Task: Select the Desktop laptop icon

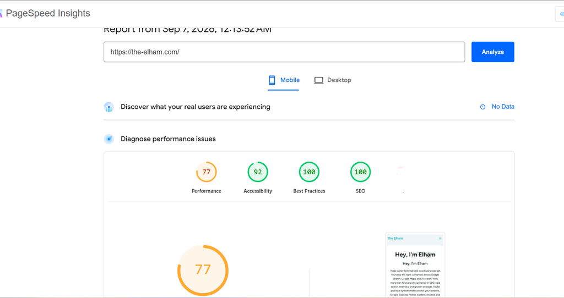Action: (319, 80)
